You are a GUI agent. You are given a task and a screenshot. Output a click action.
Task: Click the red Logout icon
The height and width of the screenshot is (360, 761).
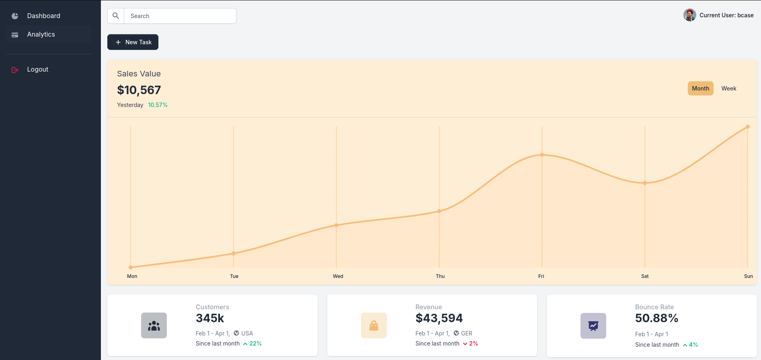coord(15,70)
